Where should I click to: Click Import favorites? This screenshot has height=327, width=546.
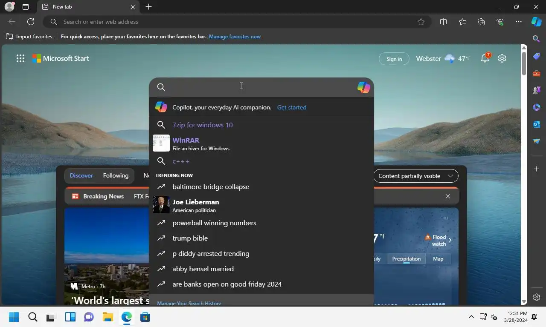29,37
